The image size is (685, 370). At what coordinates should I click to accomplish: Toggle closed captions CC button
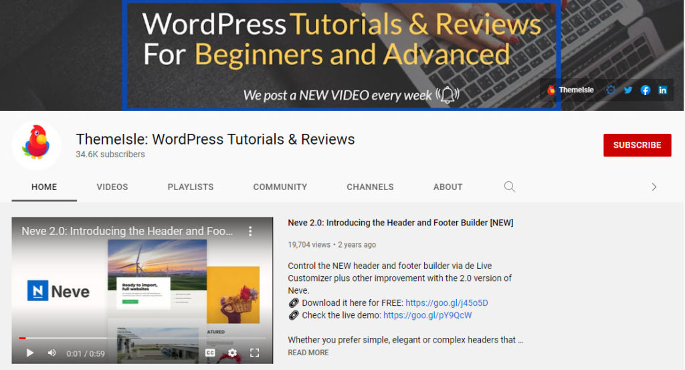coord(210,353)
